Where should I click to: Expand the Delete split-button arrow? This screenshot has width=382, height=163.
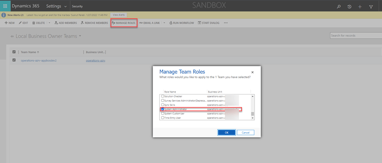pyautogui.click(x=49, y=23)
